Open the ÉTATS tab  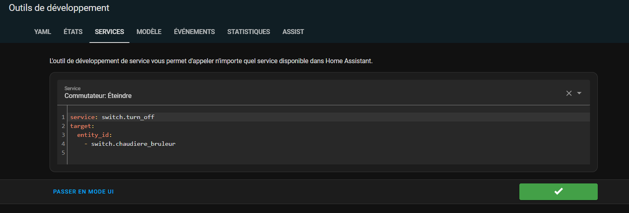73,32
